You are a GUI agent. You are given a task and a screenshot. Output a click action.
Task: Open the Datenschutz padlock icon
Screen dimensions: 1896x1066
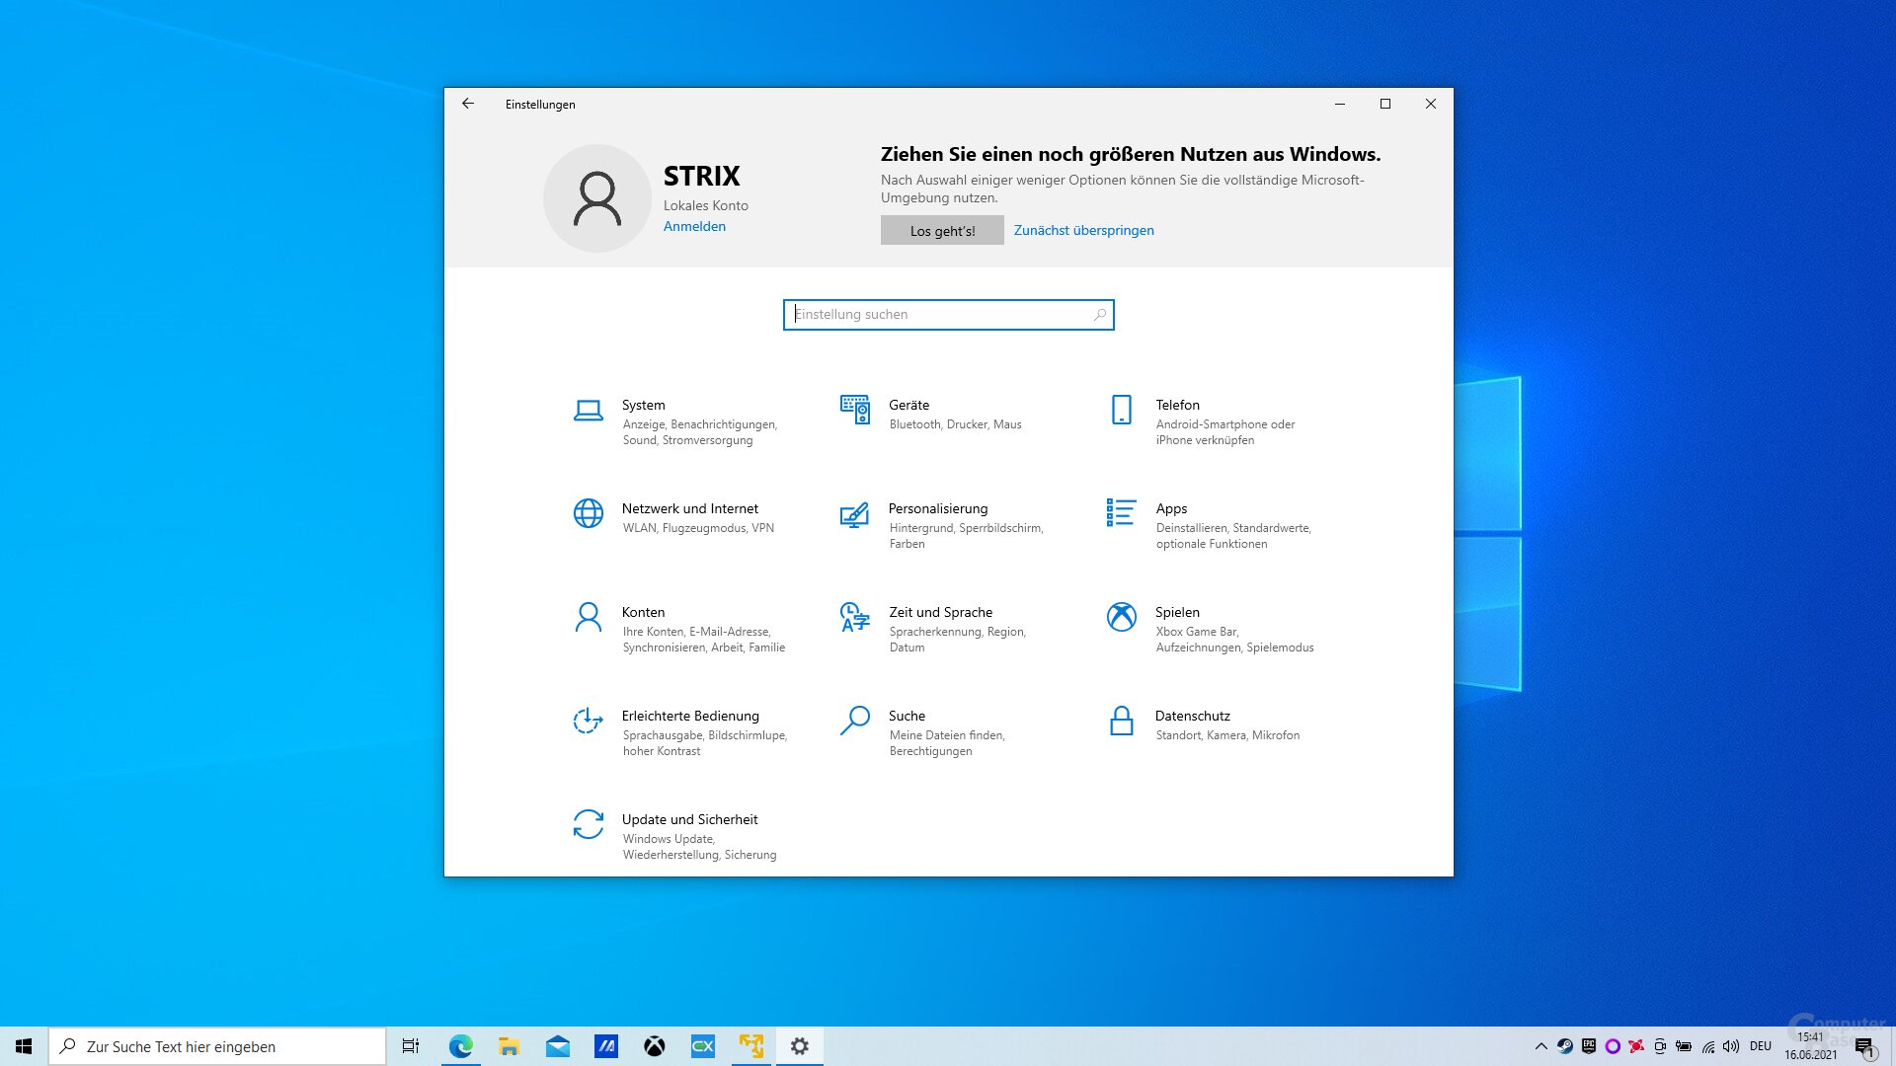pos(1122,721)
